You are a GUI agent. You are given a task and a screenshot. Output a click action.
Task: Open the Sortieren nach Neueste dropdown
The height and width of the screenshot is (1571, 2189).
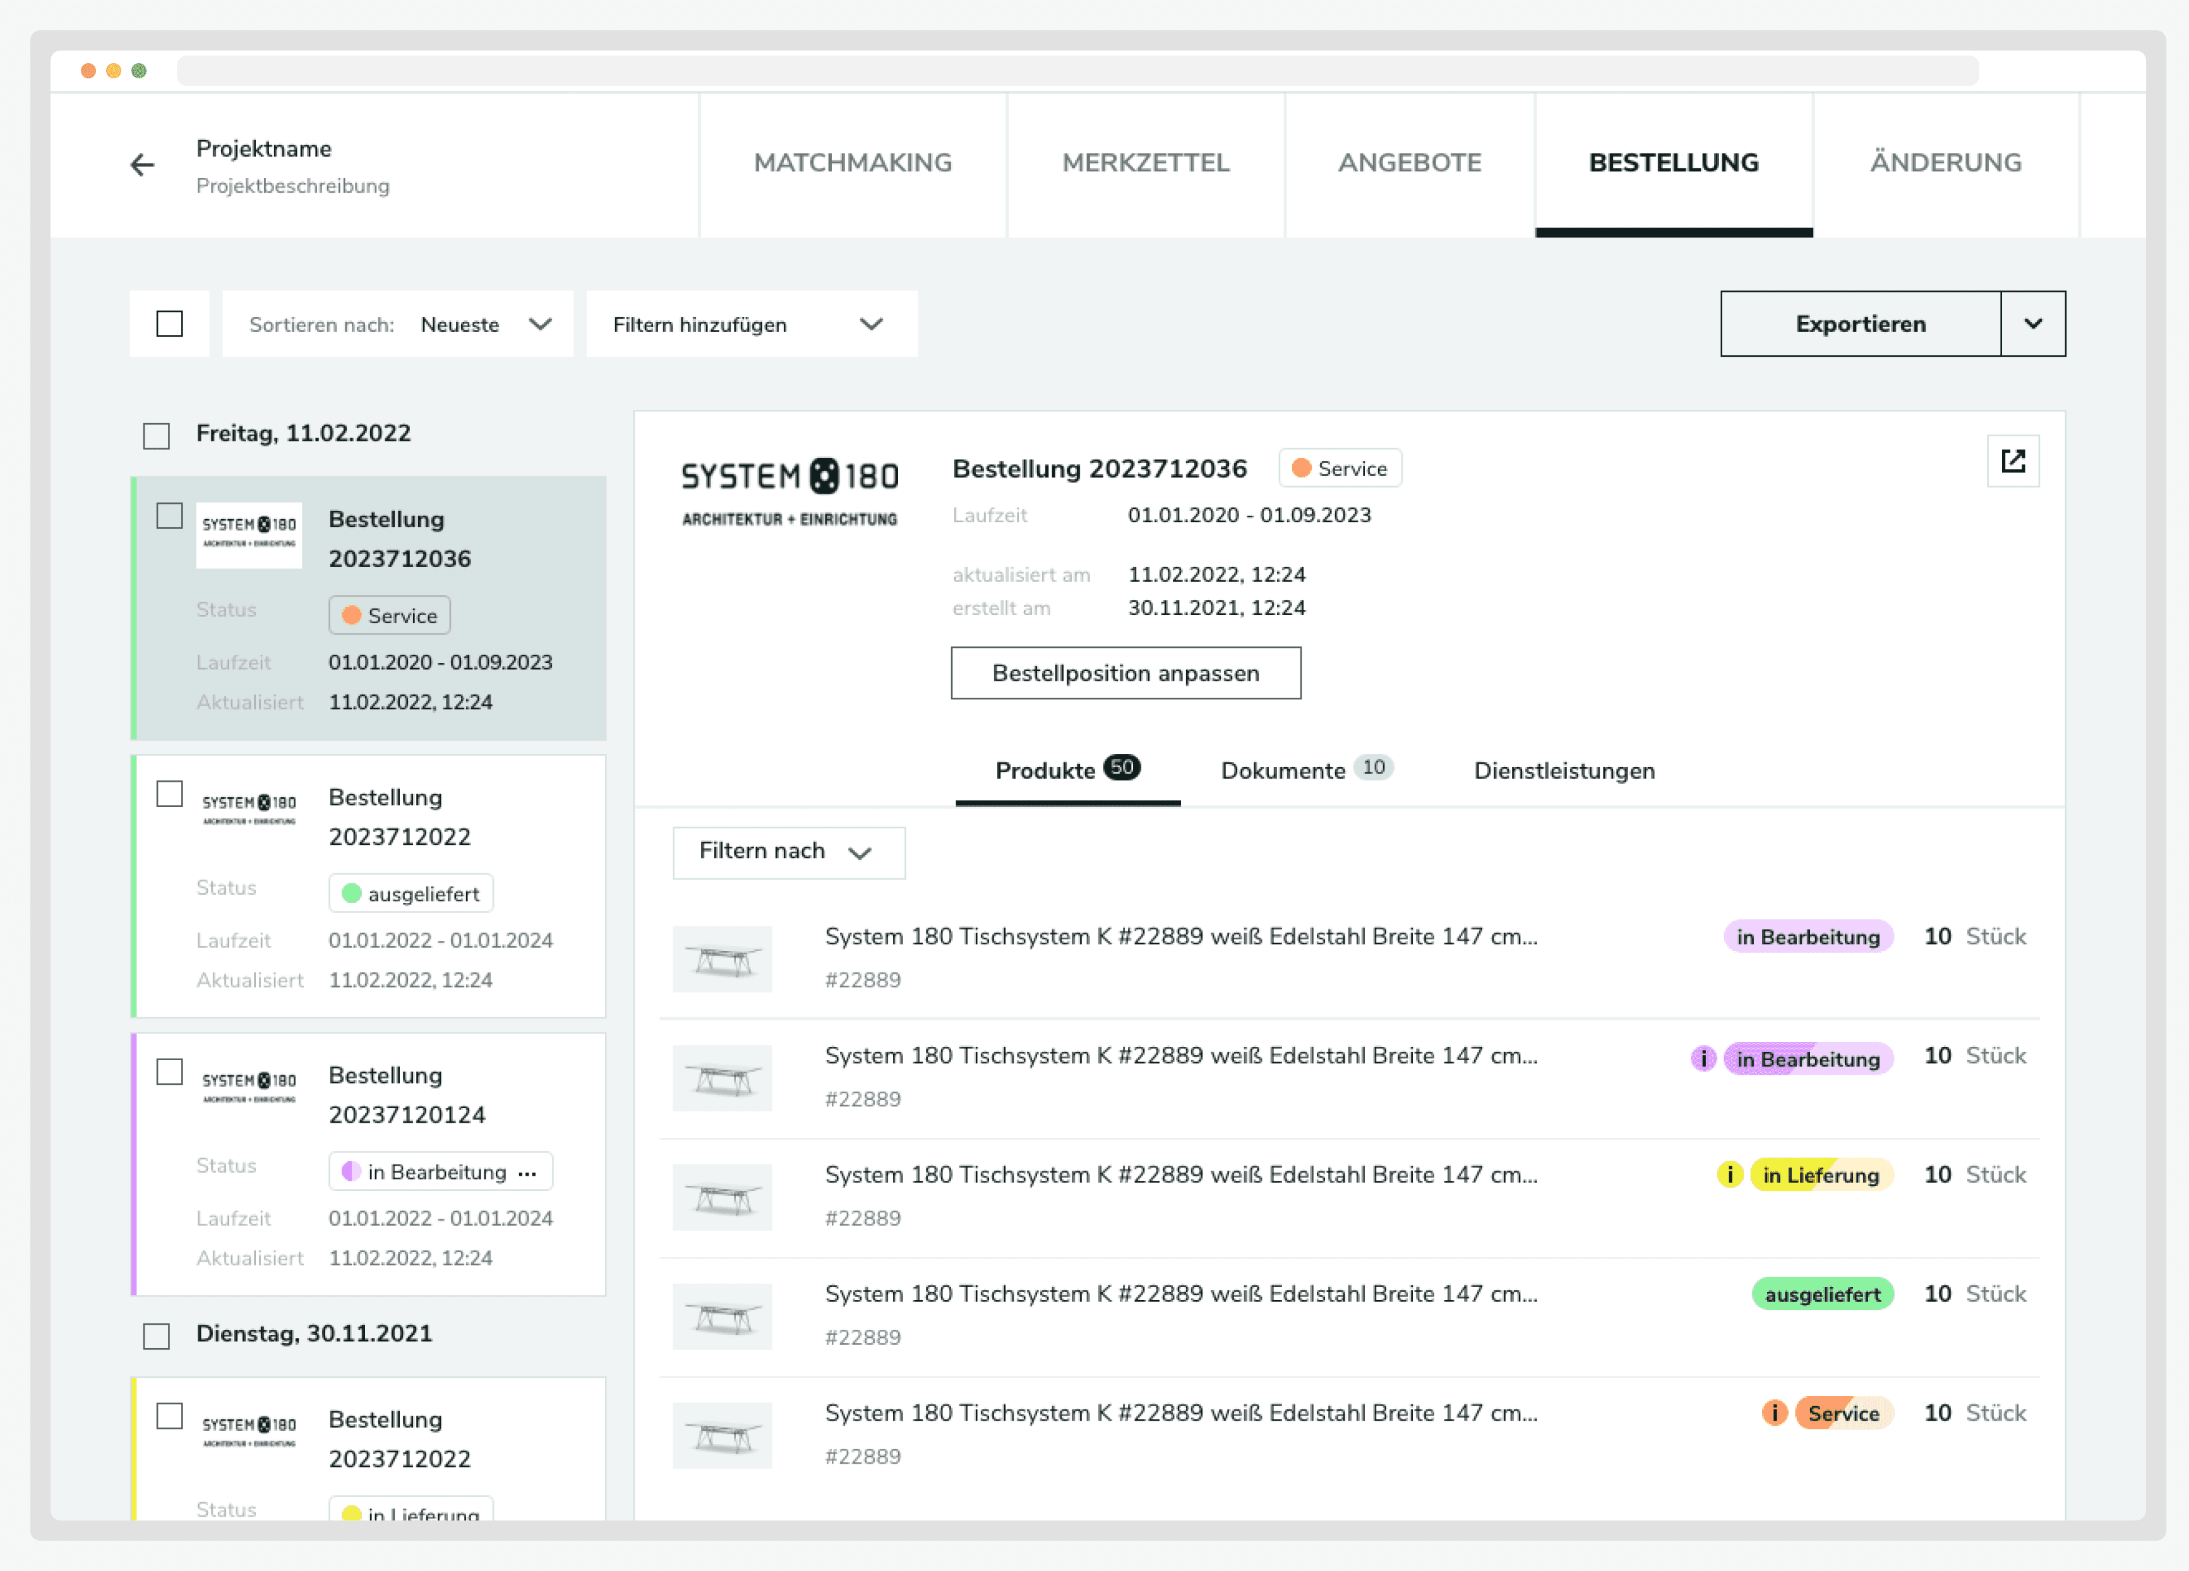pos(398,324)
